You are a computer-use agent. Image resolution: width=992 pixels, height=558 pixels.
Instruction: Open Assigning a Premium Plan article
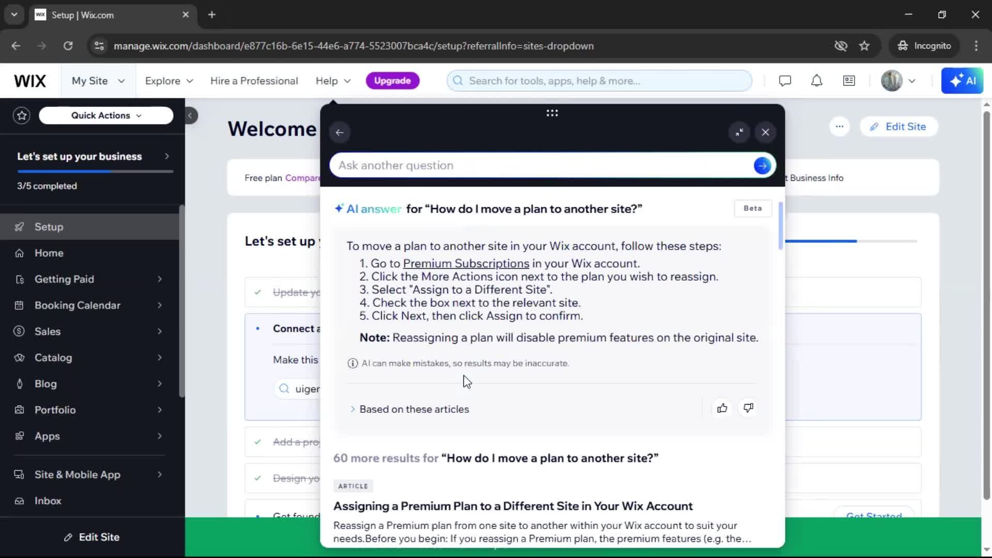(513, 506)
